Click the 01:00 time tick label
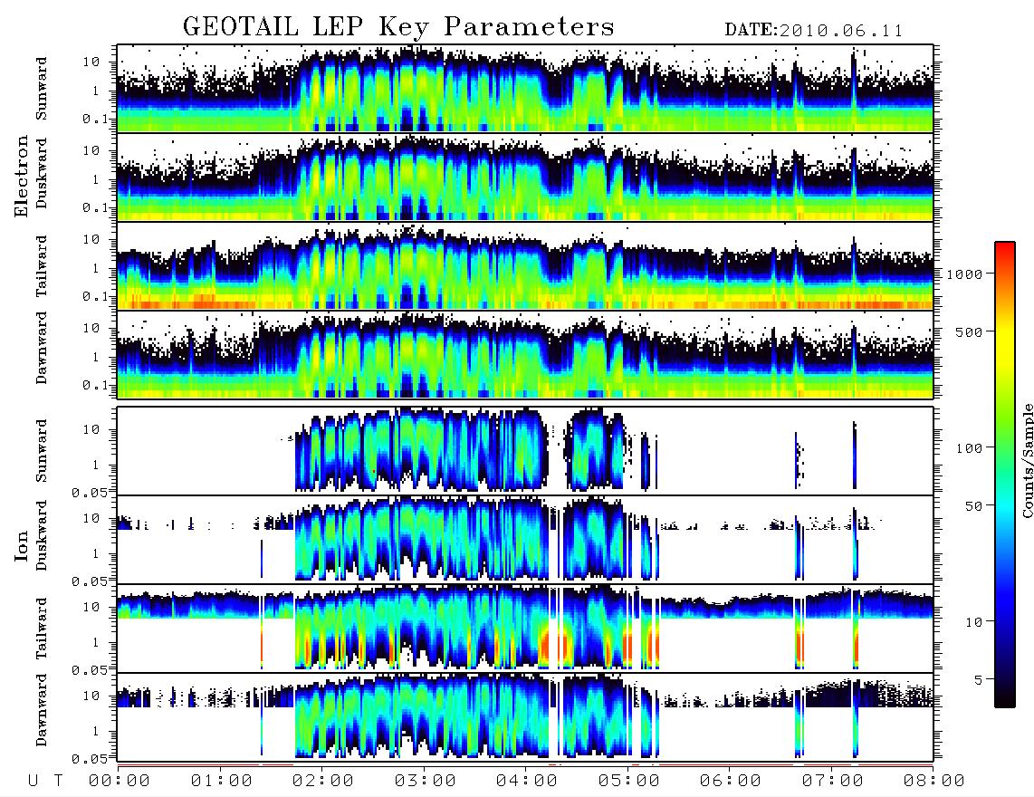Viewport: 1034px width, 797px height. point(221,781)
